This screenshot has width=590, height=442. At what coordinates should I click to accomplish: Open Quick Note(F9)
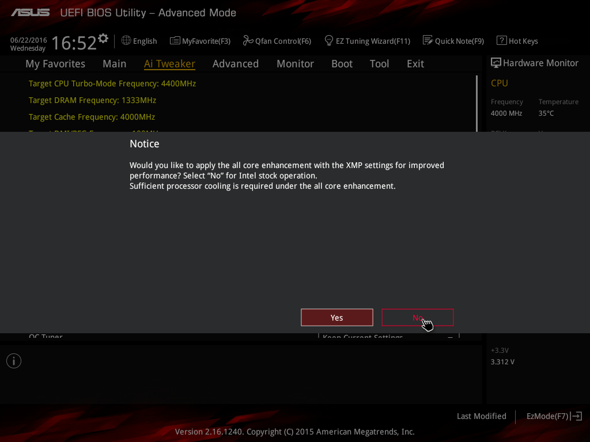[x=459, y=41]
